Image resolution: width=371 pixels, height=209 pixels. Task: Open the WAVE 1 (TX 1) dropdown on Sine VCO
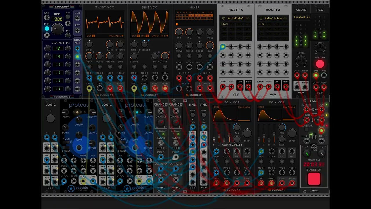[160, 36]
